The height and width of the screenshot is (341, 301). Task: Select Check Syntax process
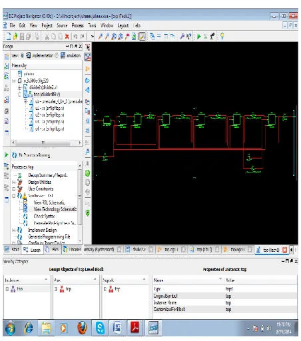(44, 216)
